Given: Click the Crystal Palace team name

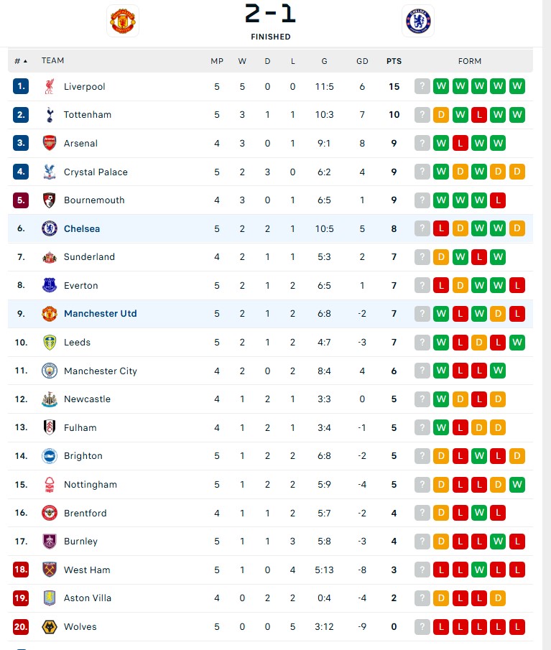Looking at the screenshot, I should pos(96,172).
